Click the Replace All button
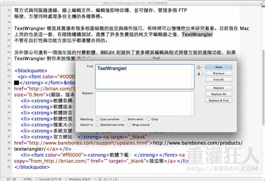Screen dimensions: 265x181 coord(219,94)
